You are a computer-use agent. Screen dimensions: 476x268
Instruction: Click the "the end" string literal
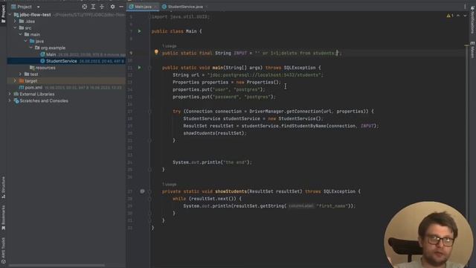[235, 162]
